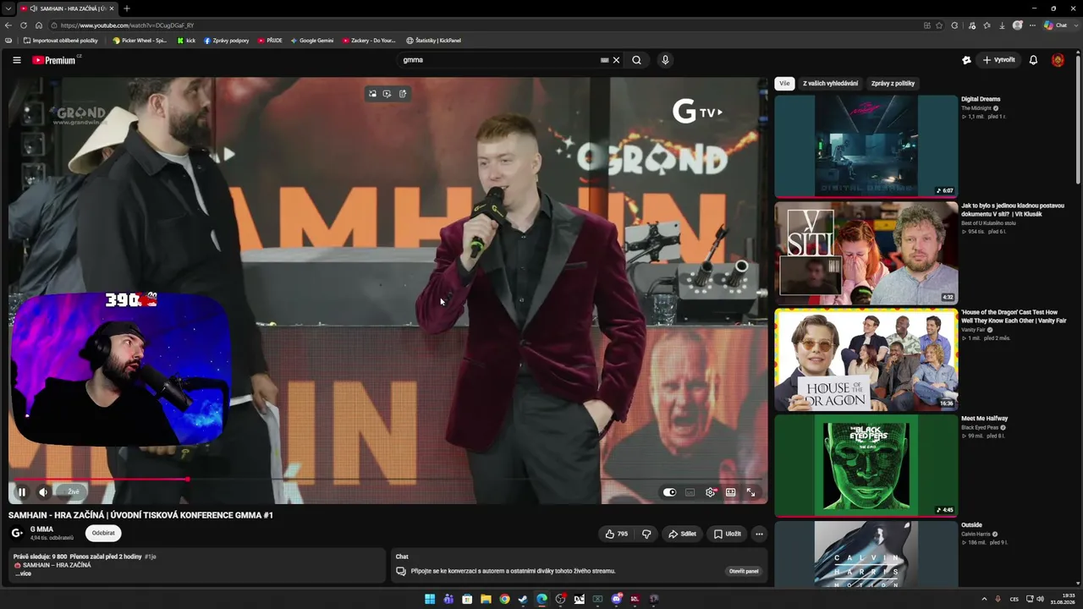The image size is (1083, 609).
Task: Click the 'Odebírat' subscribe button
Action: coord(103,533)
